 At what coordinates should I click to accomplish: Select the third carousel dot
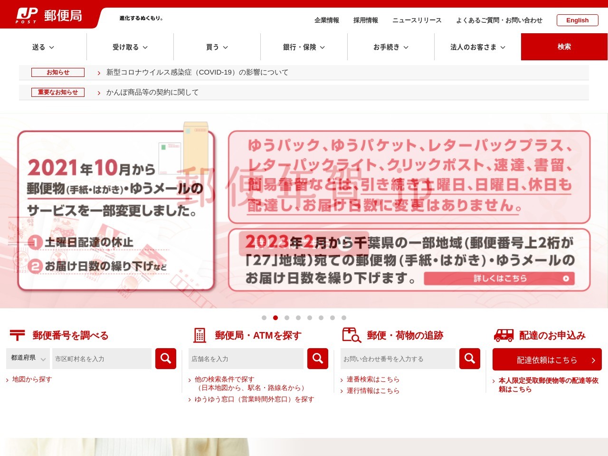(x=287, y=318)
